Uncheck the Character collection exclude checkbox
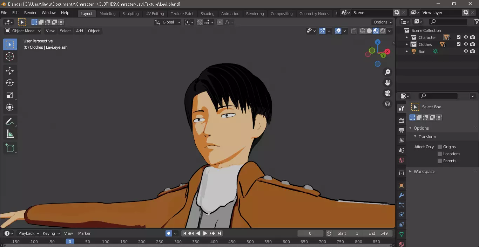Viewport: 479px width, 247px height. [x=459, y=37]
